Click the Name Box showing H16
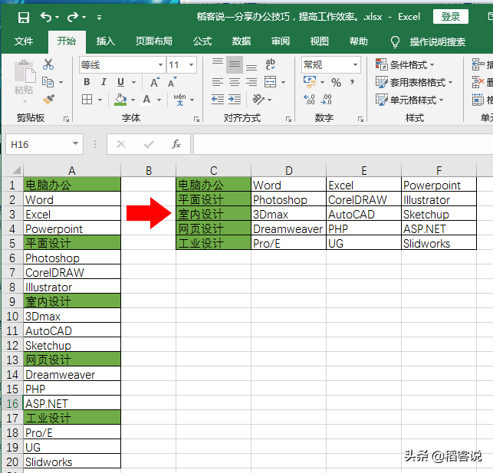493x473 pixels. (x=44, y=144)
